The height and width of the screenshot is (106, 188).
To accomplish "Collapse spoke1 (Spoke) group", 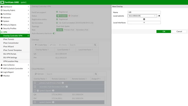I will pos(35,91).
